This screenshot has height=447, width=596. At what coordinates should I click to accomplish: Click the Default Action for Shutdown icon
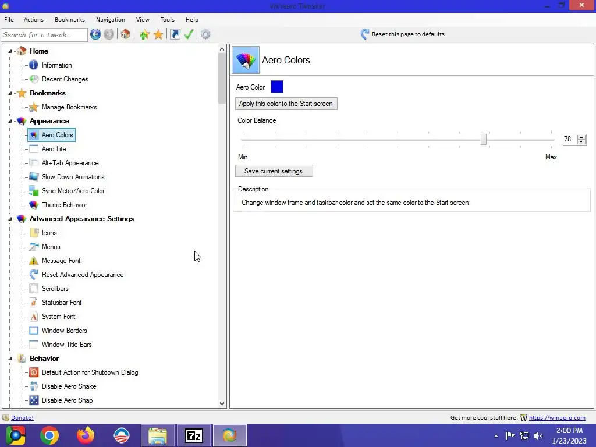(33, 372)
